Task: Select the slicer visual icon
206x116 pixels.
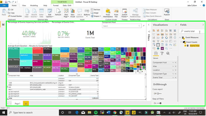Action: click(154, 45)
